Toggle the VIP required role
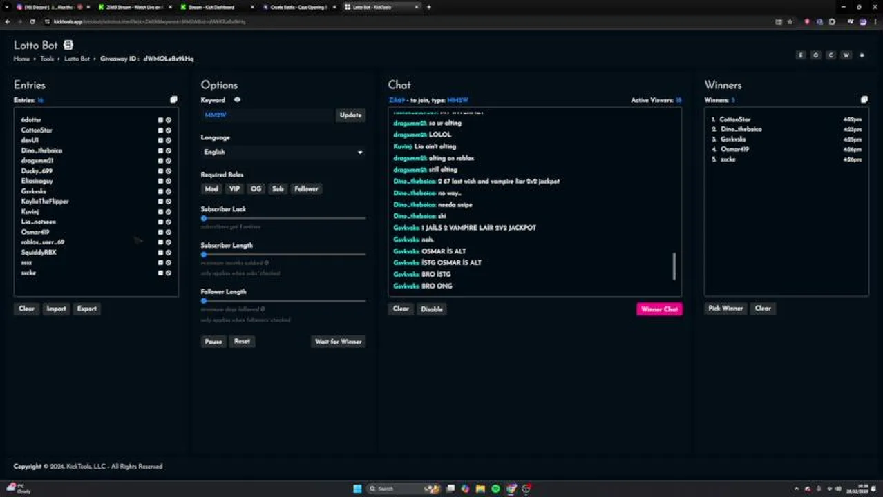The image size is (883, 497). coord(234,188)
